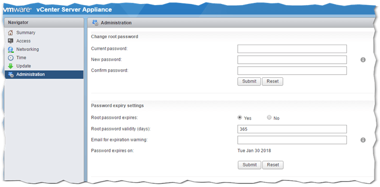Open Update page in the Navigator
The width and height of the screenshot is (380, 187).
(x=44, y=66)
